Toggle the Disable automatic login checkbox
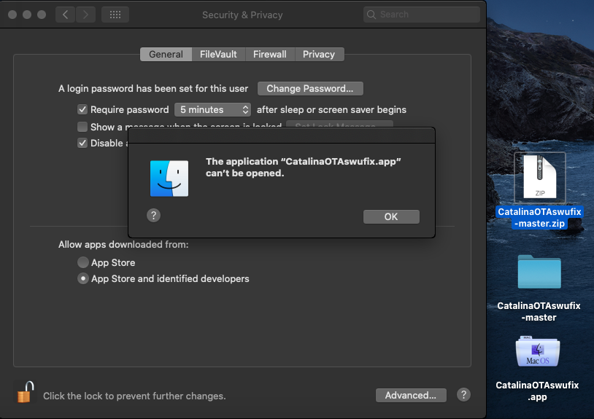This screenshot has height=419, width=594. 82,143
